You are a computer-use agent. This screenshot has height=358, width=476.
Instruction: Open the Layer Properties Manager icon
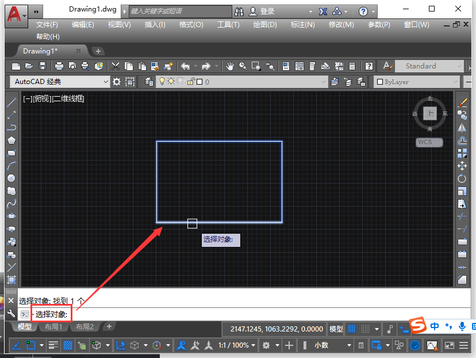(x=149, y=82)
